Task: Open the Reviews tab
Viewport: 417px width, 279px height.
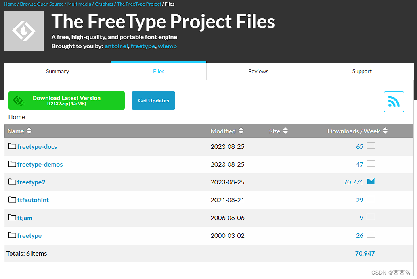Action: tap(258, 71)
